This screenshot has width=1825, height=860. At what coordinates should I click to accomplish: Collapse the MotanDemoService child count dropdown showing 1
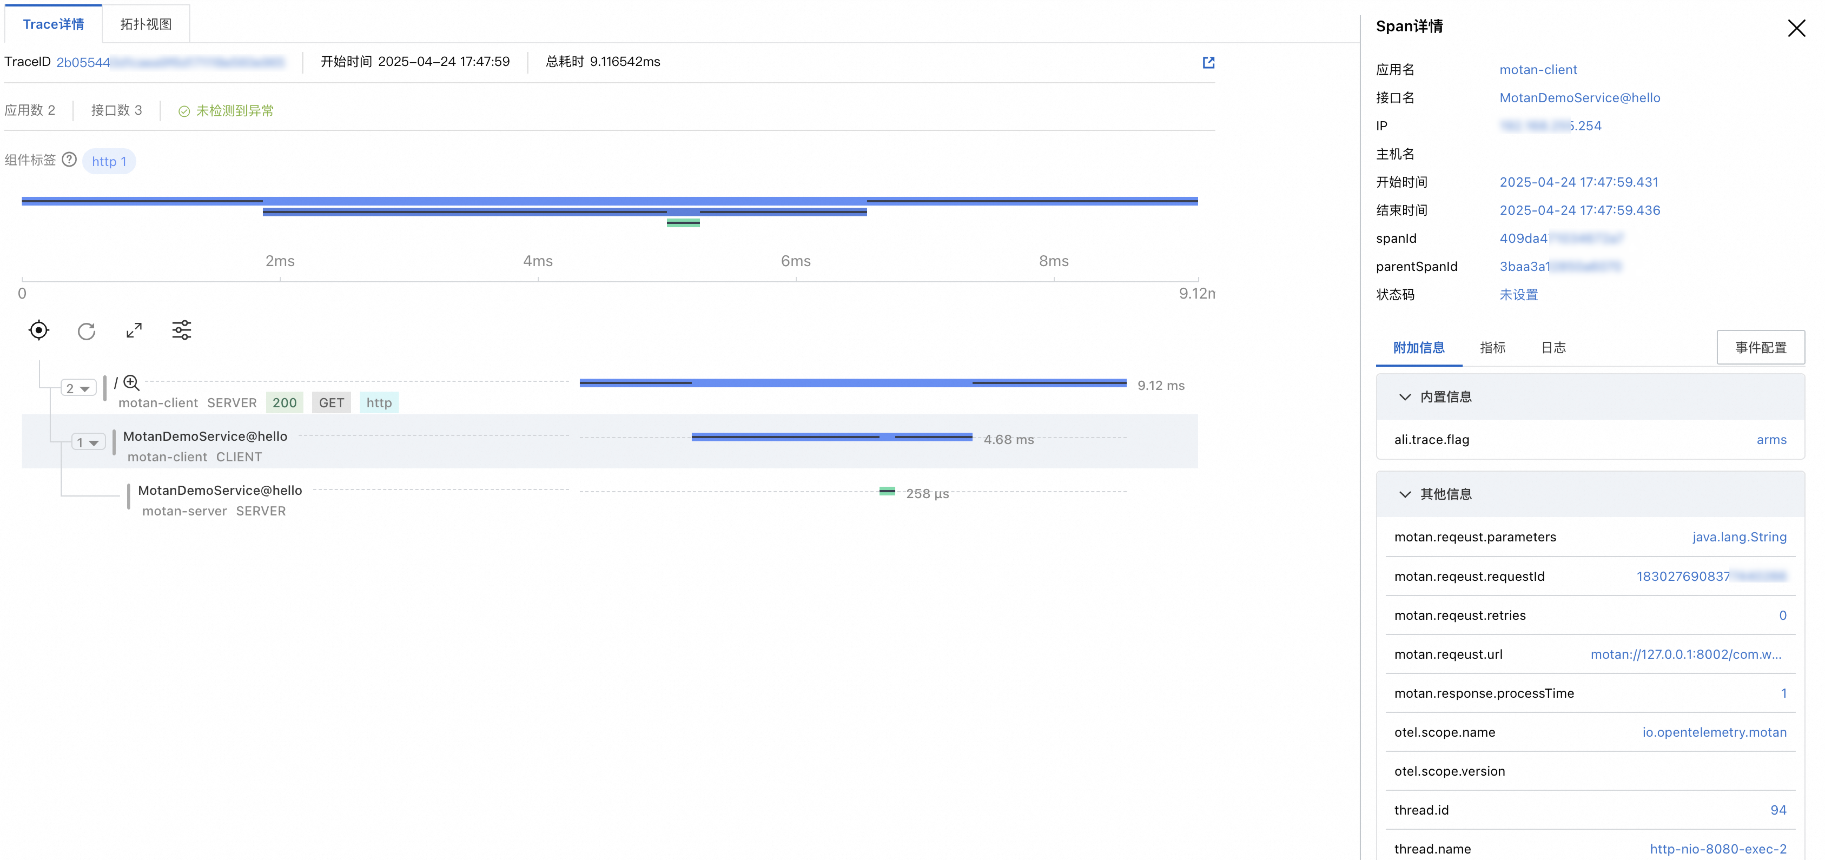88,443
